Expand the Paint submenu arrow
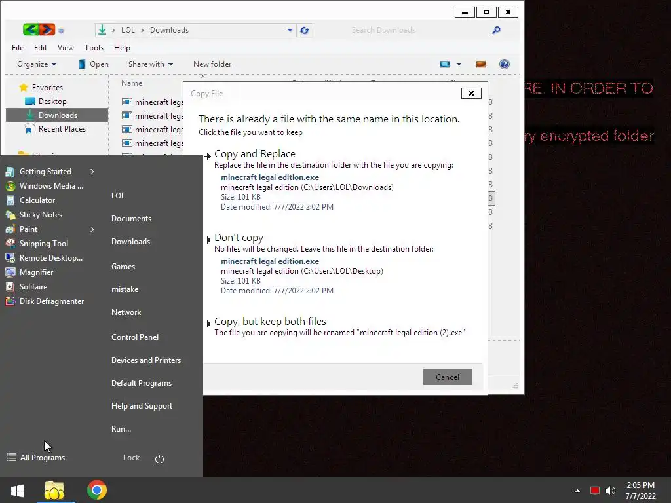The height and width of the screenshot is (503, 671). tap(92, 229)
